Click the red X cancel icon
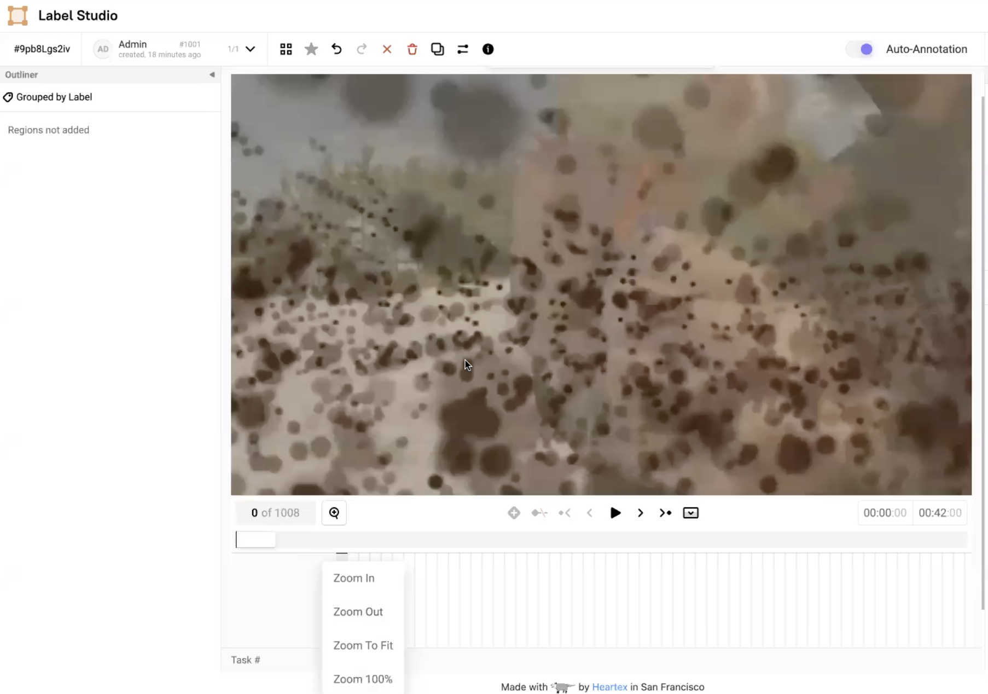Image resolution: width=988 pixels, height=694 pixels. [x=387, y=49]
